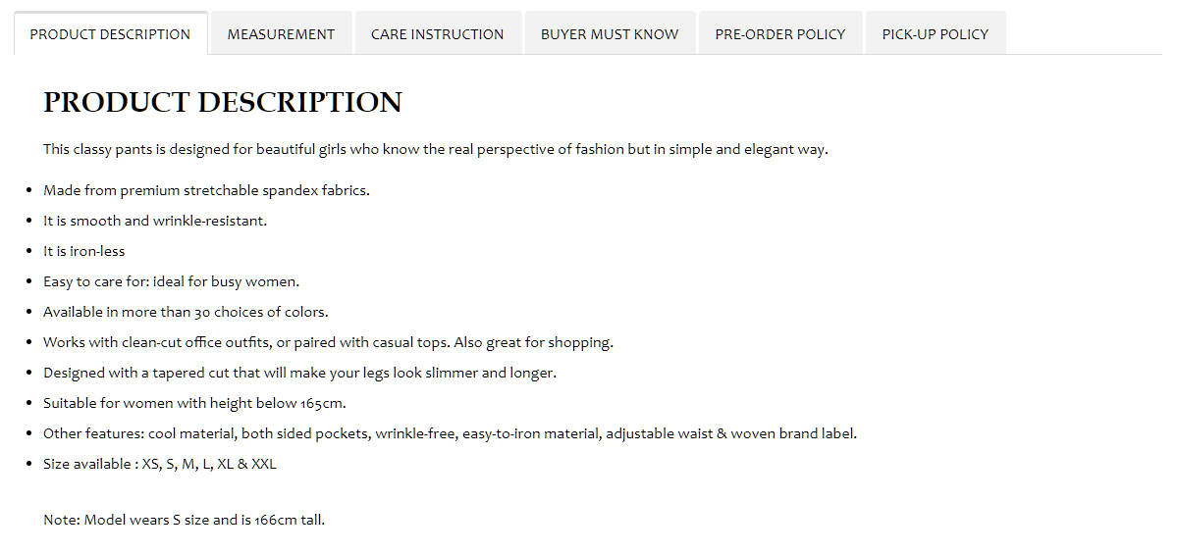The width and height of the screenshot is (1177, 553).
Task: Switch to the Measurement tab
Action: tap(281, 33)
